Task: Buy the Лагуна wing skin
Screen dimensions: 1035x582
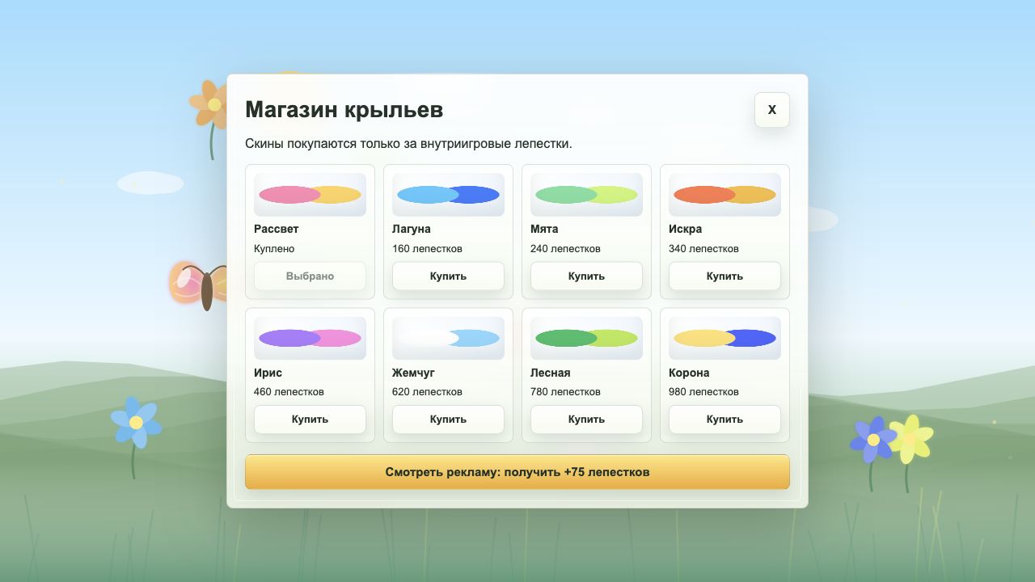Action: click(x=448, y=276)
